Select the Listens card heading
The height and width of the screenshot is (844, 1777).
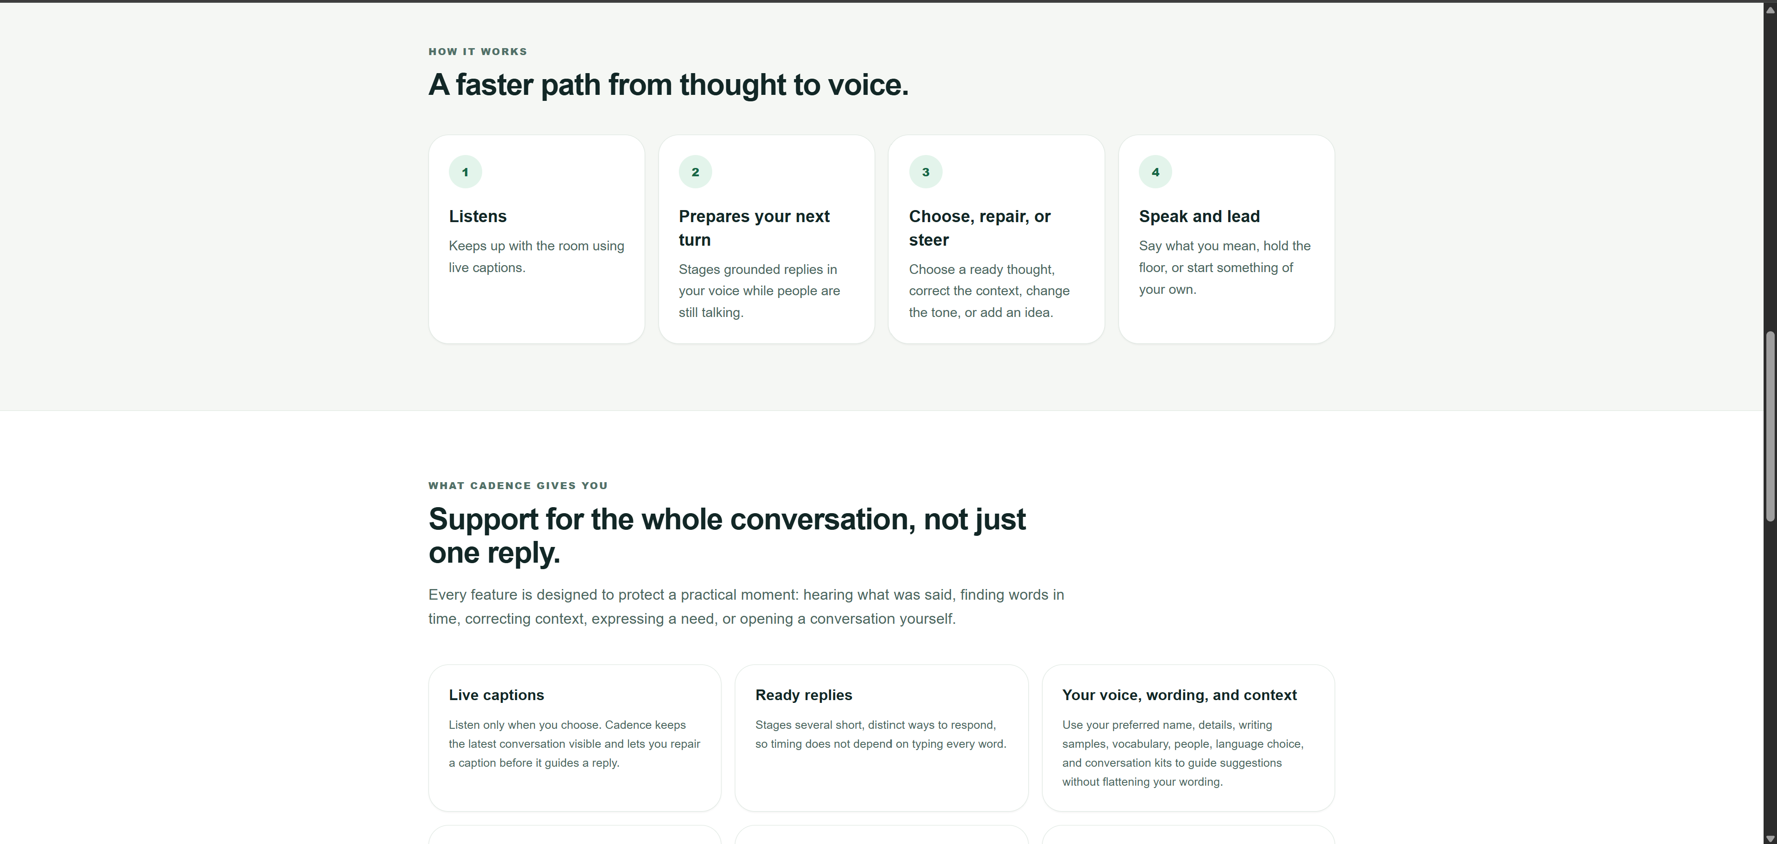(x=478, y=217)
